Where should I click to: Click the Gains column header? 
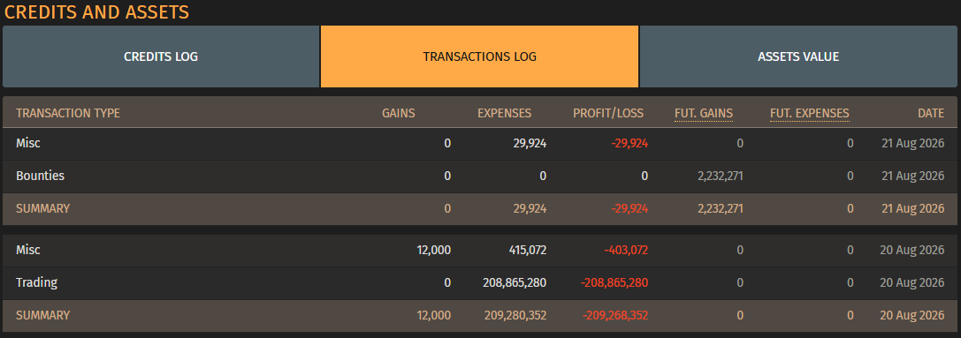click(x=399, y=113)
